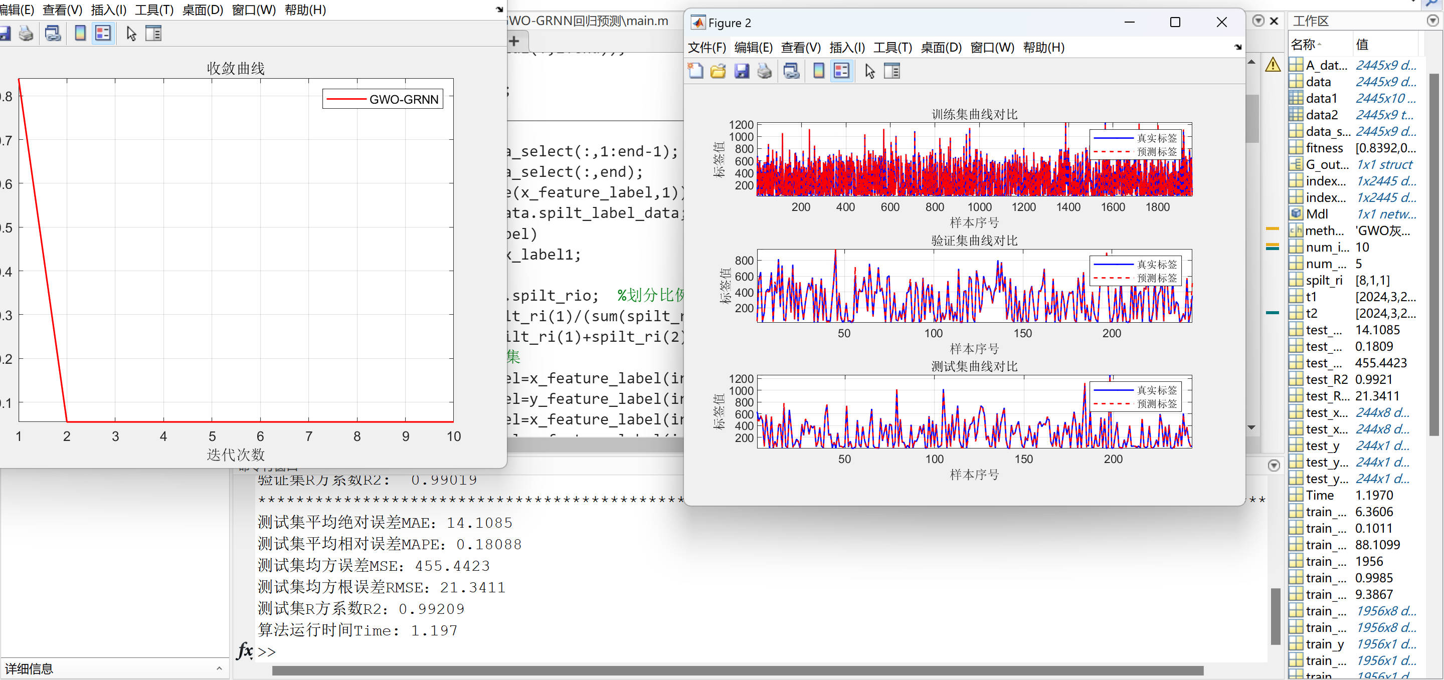Click Open File folder icon in Figure 2
The image size is (1444, 680).
[x=718, y=71]
